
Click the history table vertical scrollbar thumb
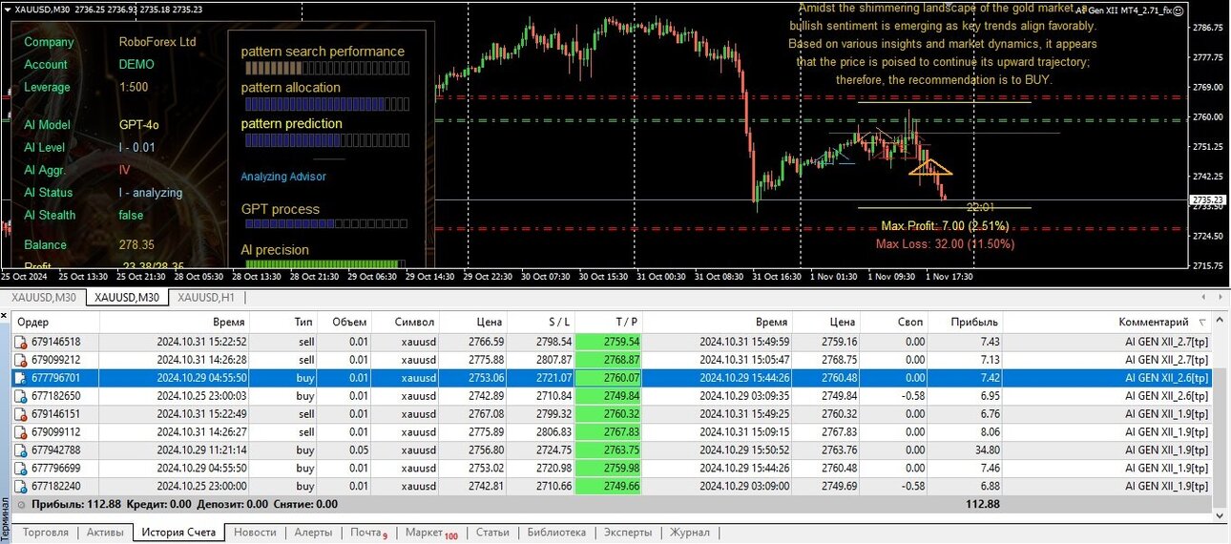click(1221, 439)
